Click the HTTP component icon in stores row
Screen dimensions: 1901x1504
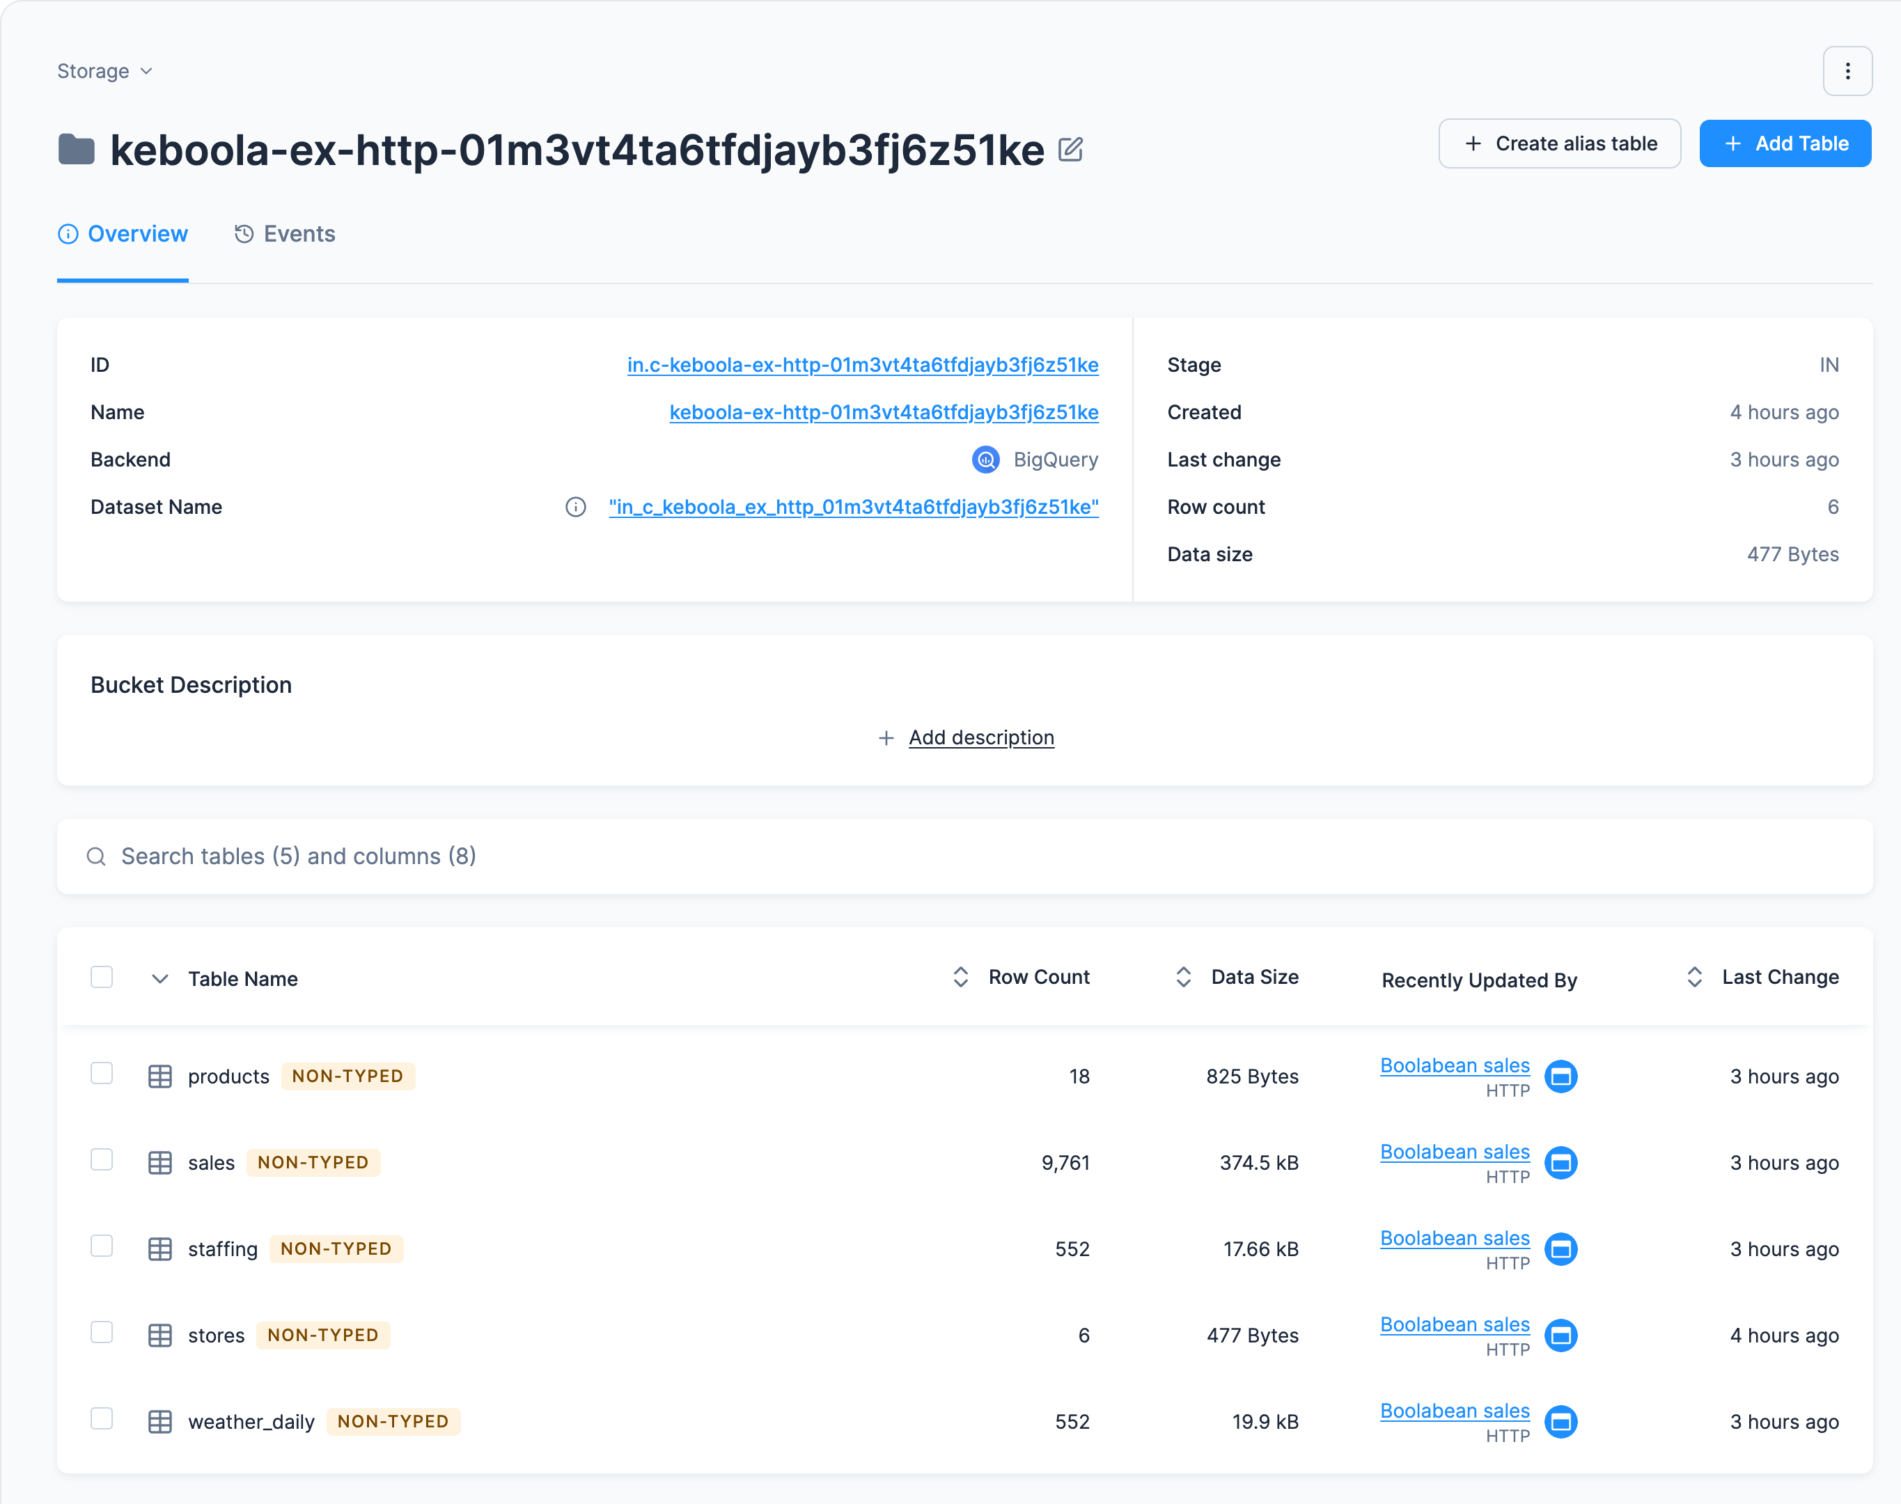click(1560, 1335)
